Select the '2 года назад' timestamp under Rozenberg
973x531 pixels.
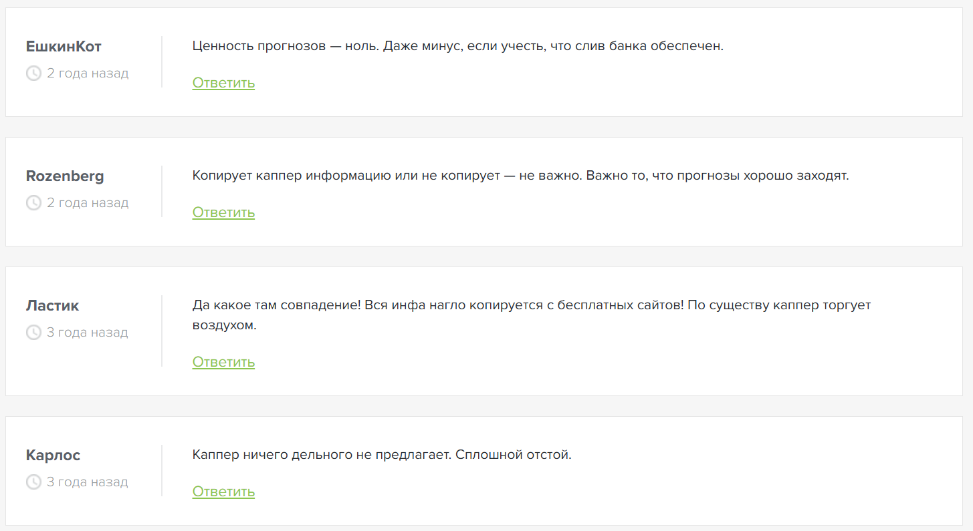point(86,202)
